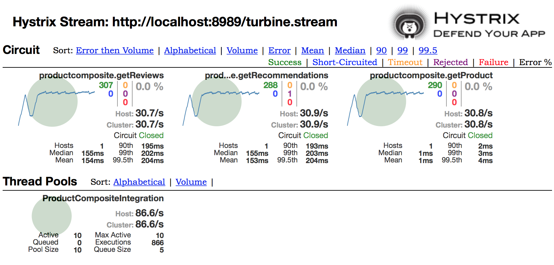Click getReviews Circuit Closed status
The width and height of the screenshot is (554, 265).
click(x=138, y=135)
